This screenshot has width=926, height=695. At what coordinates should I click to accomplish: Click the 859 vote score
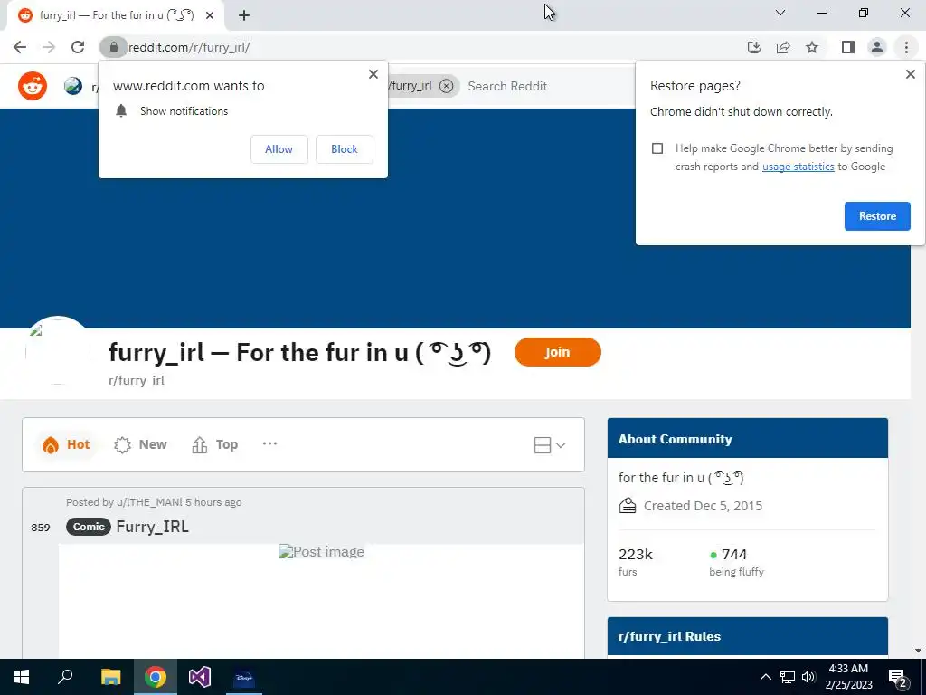(x=40, y=528)
